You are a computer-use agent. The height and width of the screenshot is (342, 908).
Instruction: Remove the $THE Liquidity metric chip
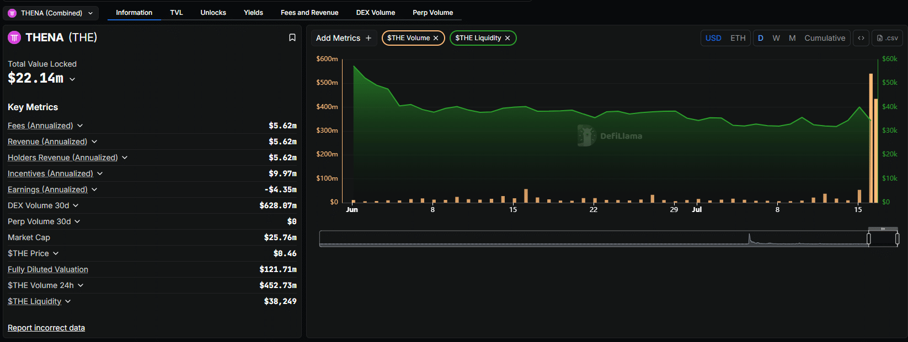pos(508,38)
